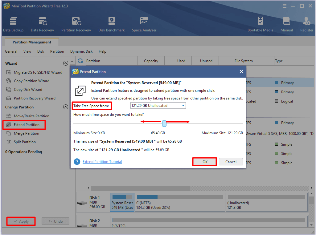
Task: Click the free space slider handle
Action: coord(164,123)
